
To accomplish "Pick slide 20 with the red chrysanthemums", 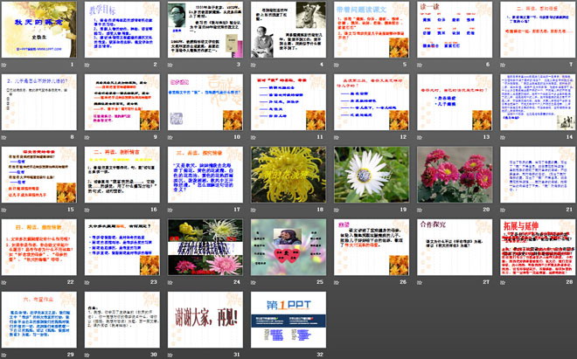I will pos(448,176).
